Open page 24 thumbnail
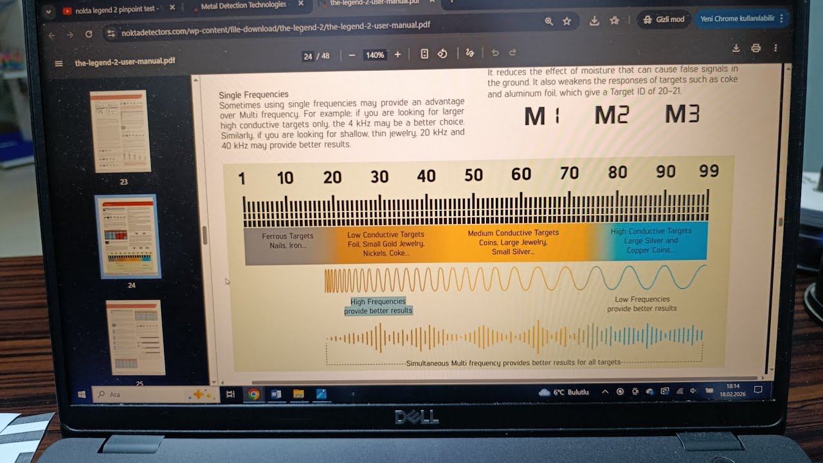Image resolution: width=823 pixels, height=463 pixels. tap(127, 237)
